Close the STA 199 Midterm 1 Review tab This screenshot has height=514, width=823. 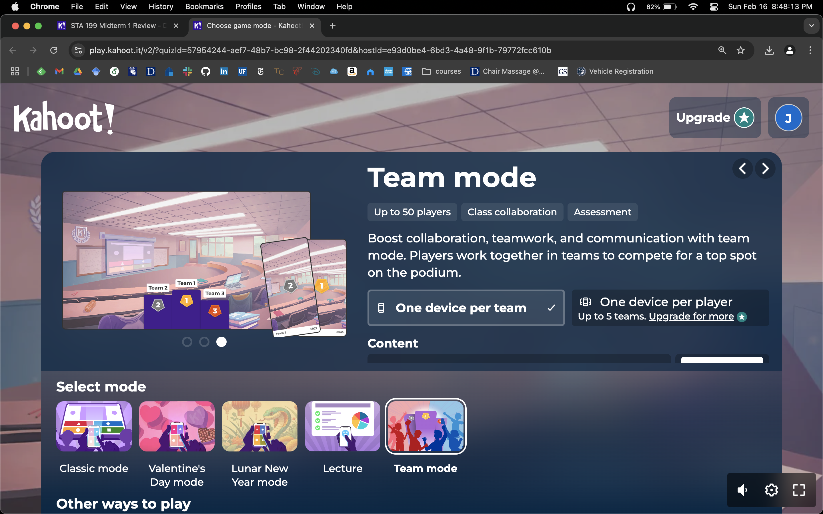click(176, 26)
